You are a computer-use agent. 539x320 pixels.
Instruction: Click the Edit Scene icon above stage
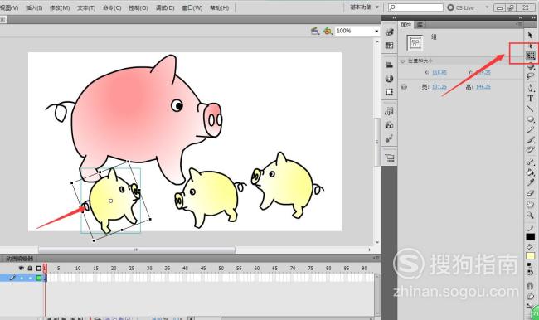point(315,31)
